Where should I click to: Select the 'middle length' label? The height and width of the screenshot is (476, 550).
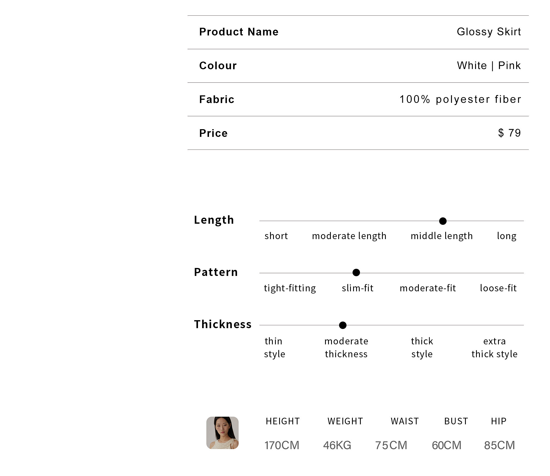point(442,236)
